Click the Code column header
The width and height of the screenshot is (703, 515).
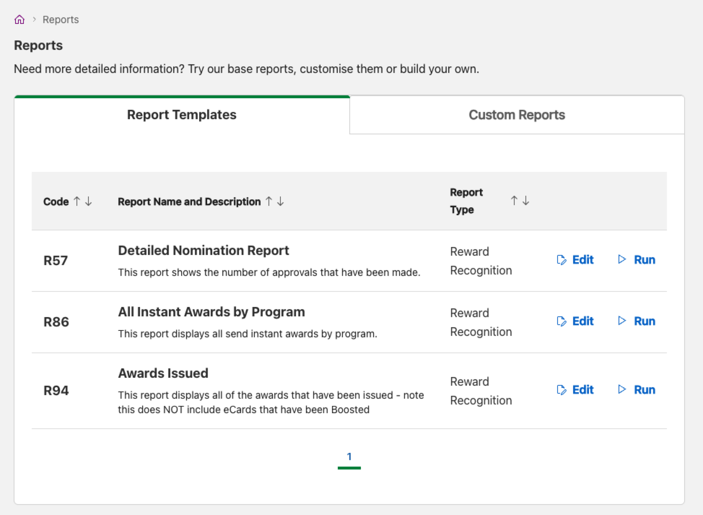(56, 202)
